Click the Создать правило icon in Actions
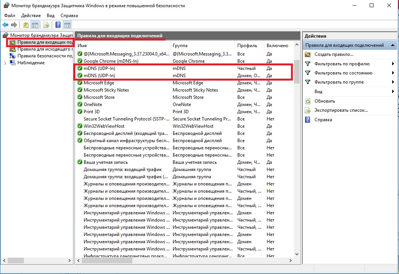 point(308,54)
